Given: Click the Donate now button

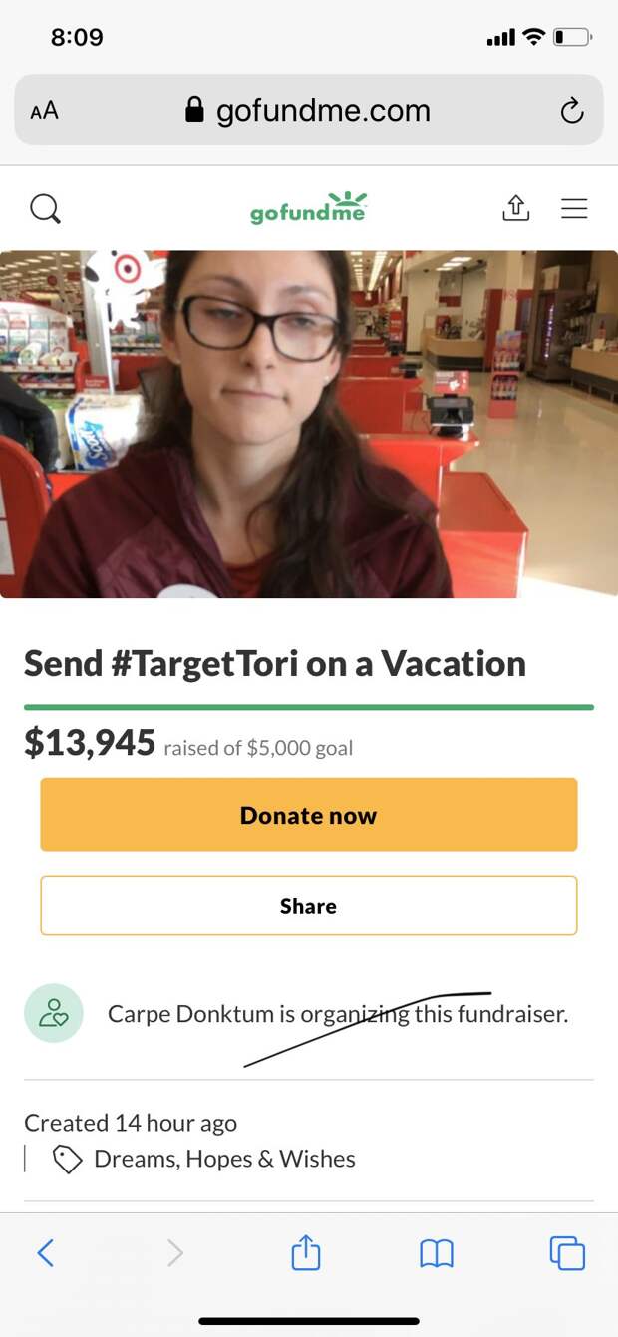Looking at the screenshot, I should [x=309, y=815].
